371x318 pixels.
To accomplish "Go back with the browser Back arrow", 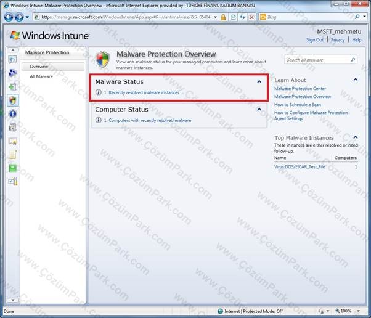I will (x=9, y=17).
